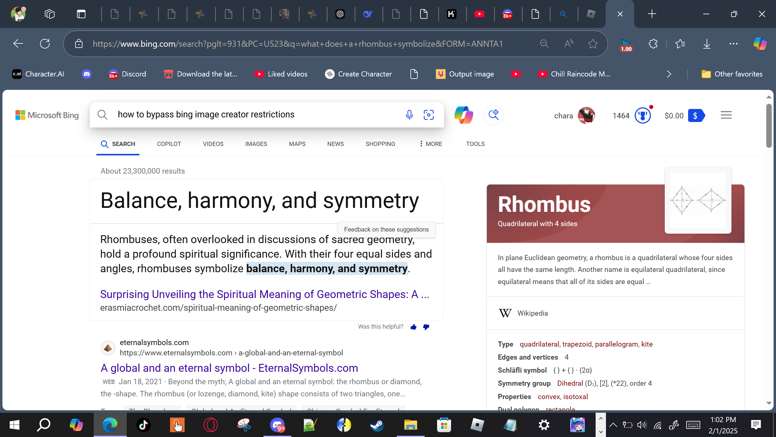Toggle vertical tabs button in title bar
Screen dimensions: 776x437
pos(81,14)
